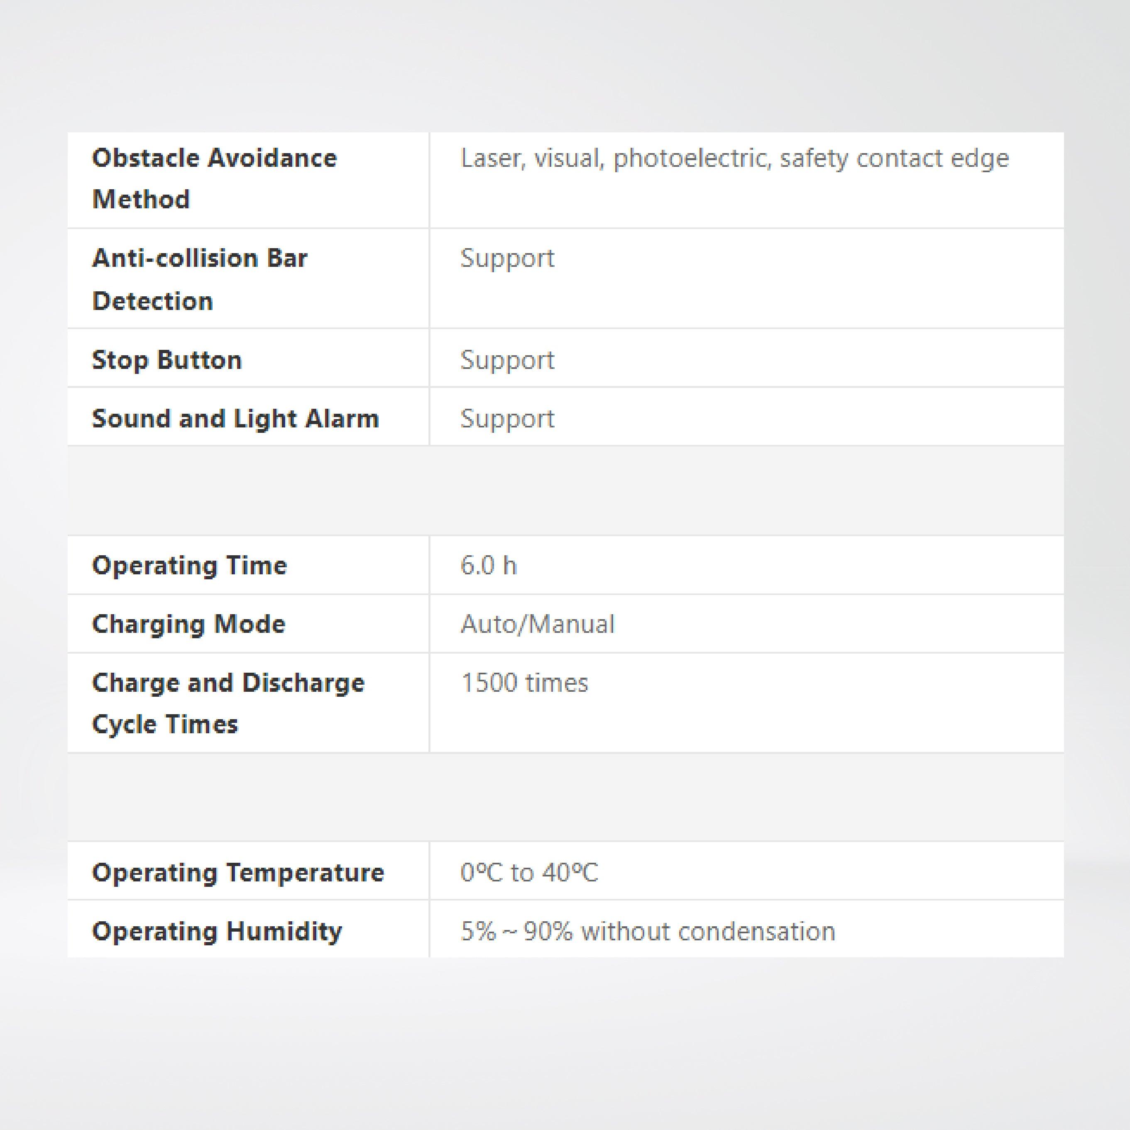The image size is (1130, 1130).
Task: Click the 0°C to 40°C value
Action: (529, 873)
